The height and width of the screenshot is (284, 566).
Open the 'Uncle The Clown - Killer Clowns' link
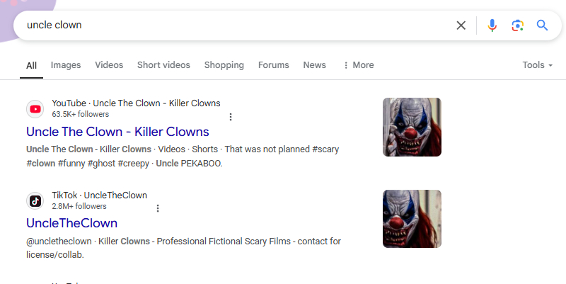117,131
